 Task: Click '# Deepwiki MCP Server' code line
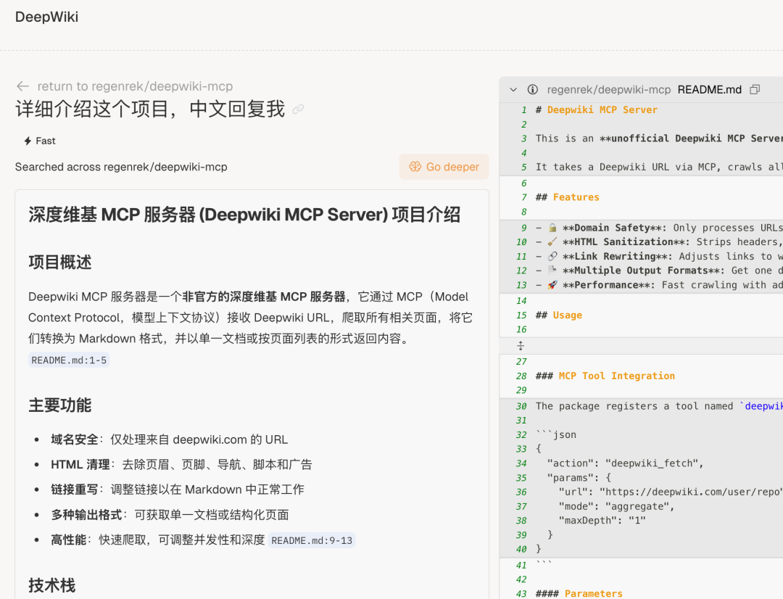(x=596, y=110)
